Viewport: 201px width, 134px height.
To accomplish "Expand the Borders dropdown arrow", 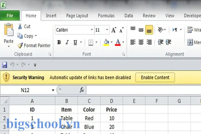I will pyautogui.click(x=97, y=42).
